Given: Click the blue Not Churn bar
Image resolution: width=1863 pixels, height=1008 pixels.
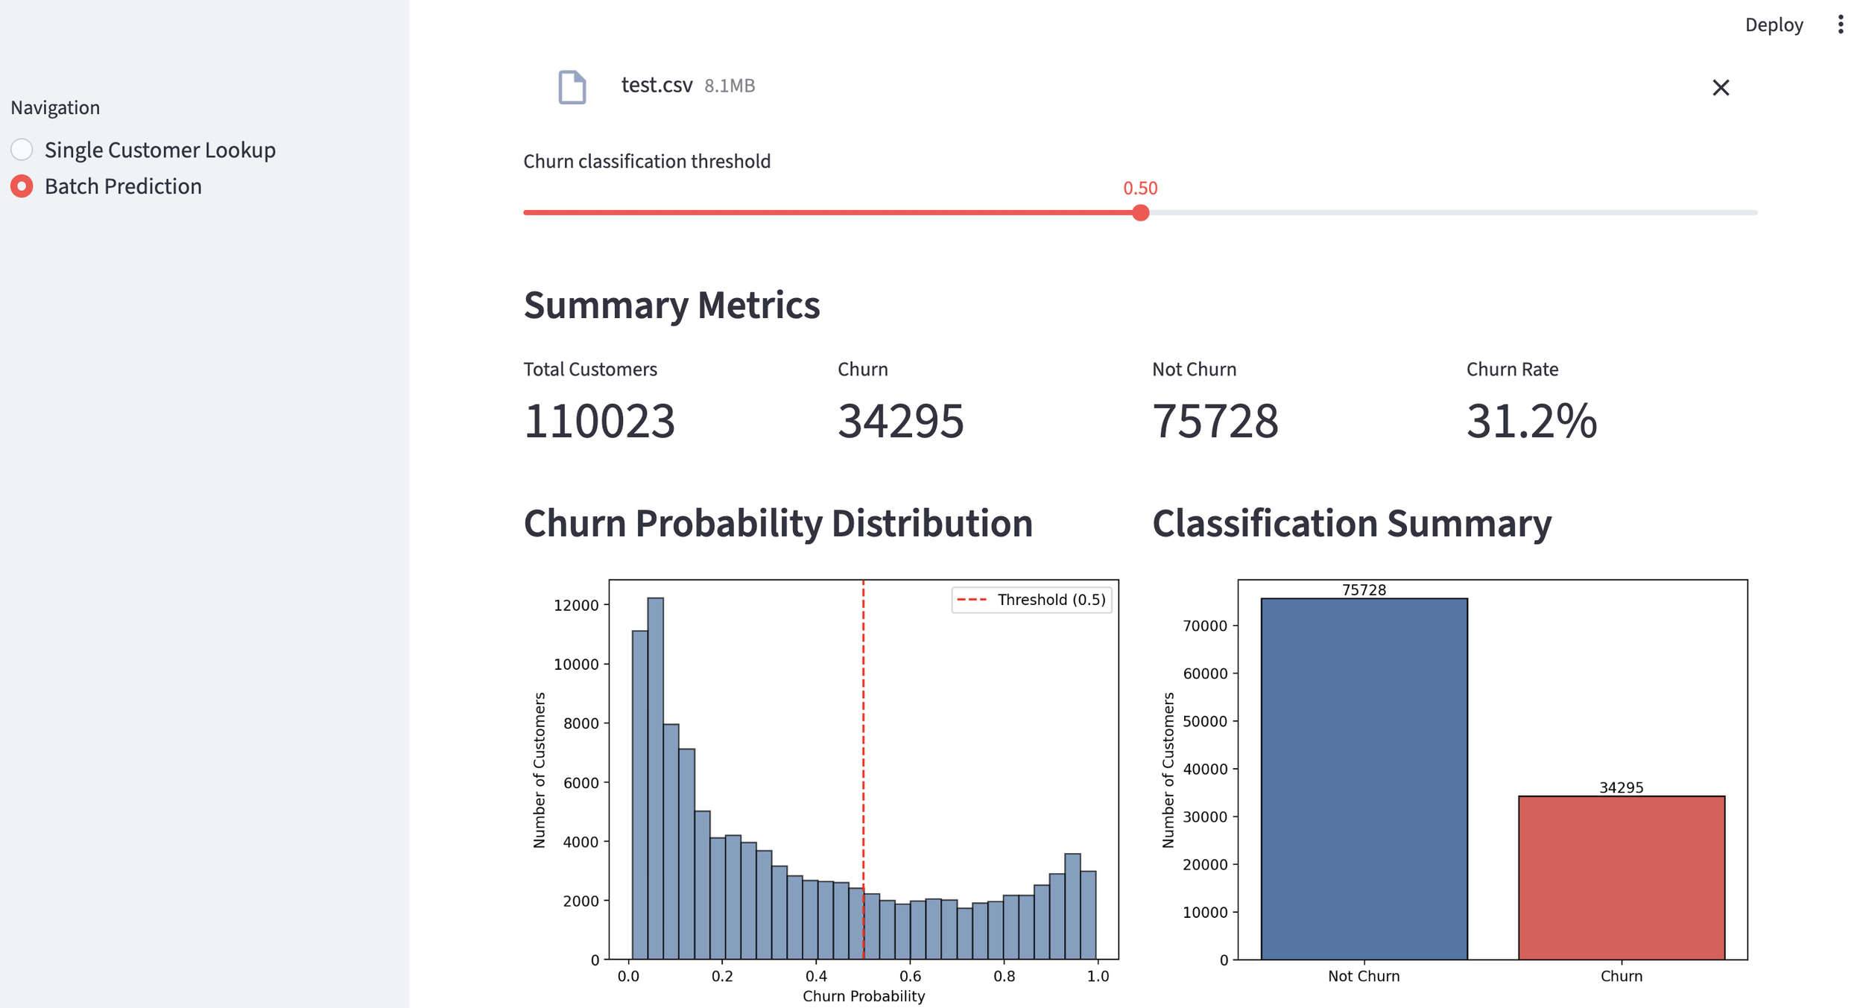Looking at the screenshot, I should pos(1363,779).
